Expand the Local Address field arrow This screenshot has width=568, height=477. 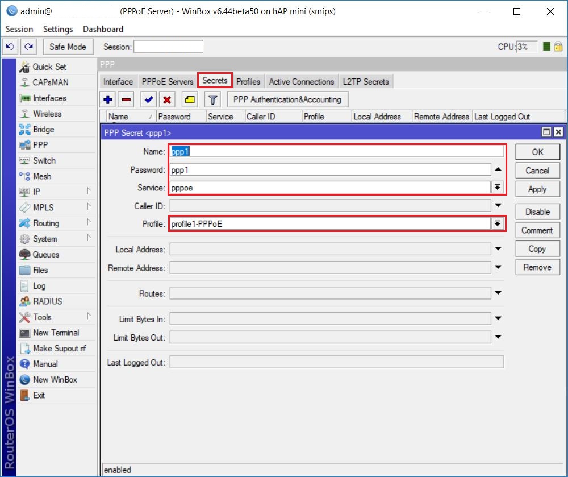tap(498, 249)
